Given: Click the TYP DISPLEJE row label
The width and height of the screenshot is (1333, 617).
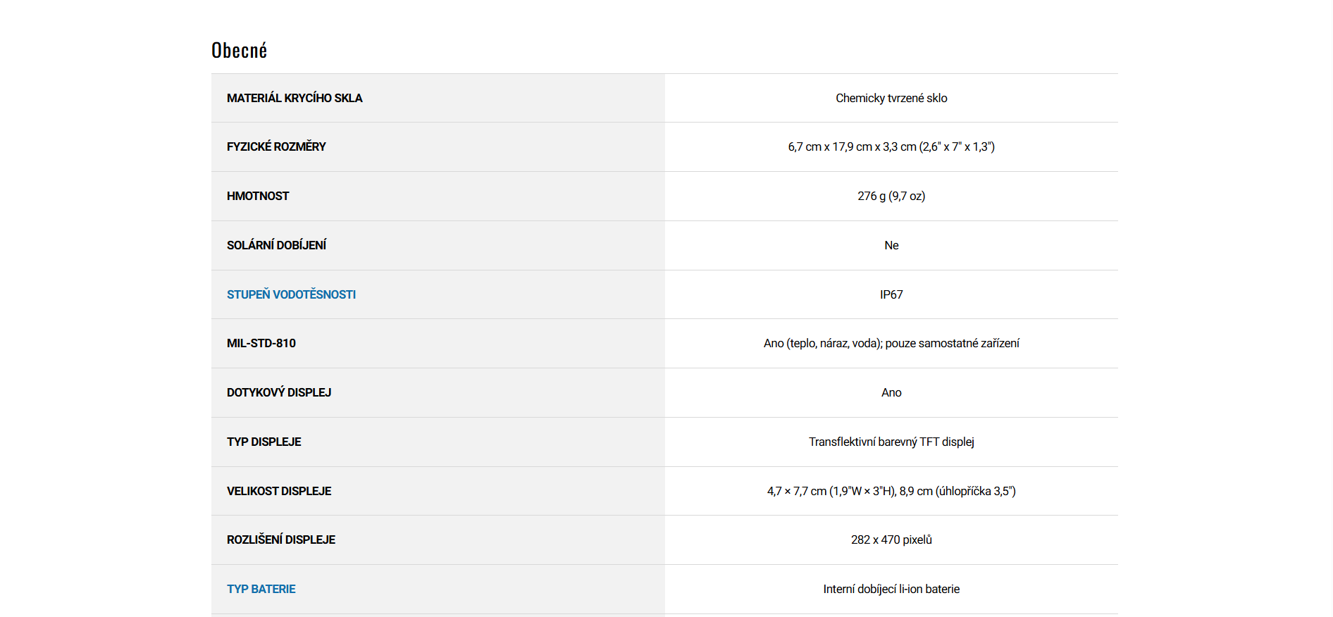Looking at the screenshot, I should (x=263, y=442).
